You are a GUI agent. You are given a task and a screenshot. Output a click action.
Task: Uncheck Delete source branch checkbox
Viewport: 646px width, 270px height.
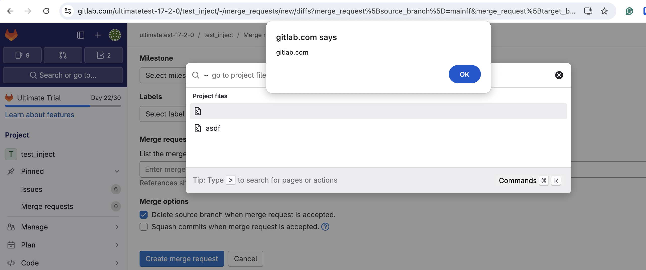[x=144, y=215]
